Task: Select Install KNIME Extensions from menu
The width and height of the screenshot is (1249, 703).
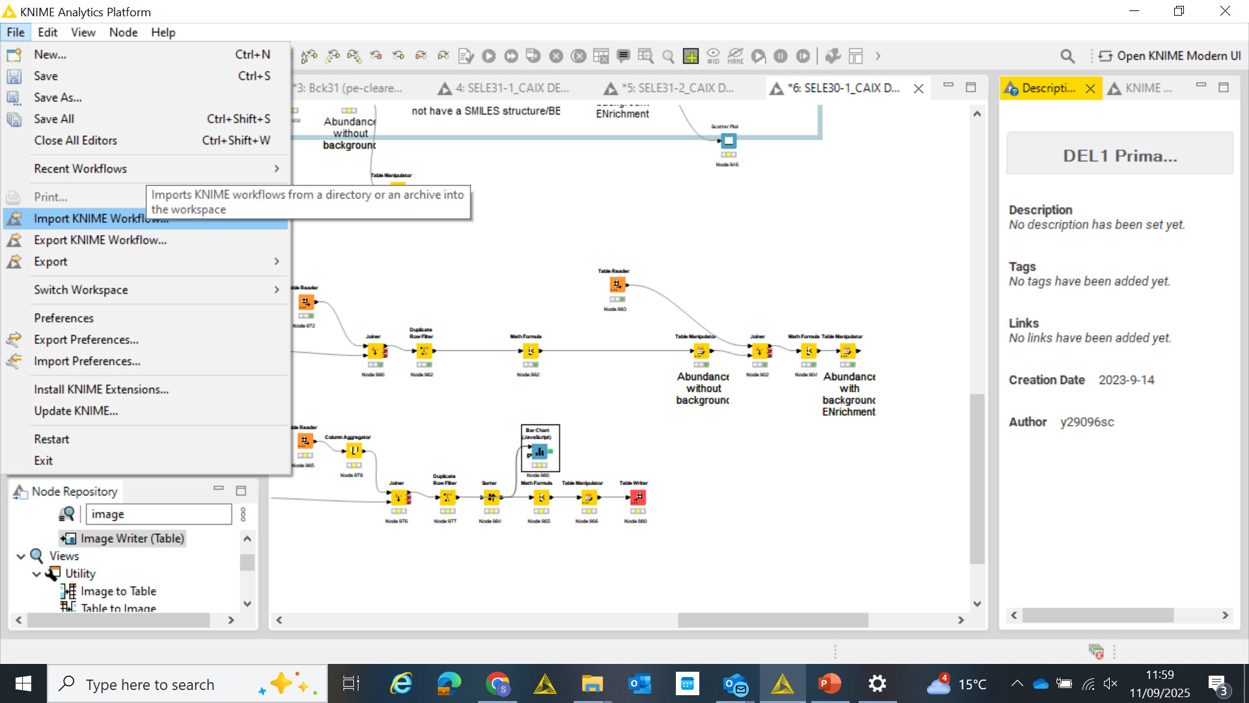Action: 101,389
